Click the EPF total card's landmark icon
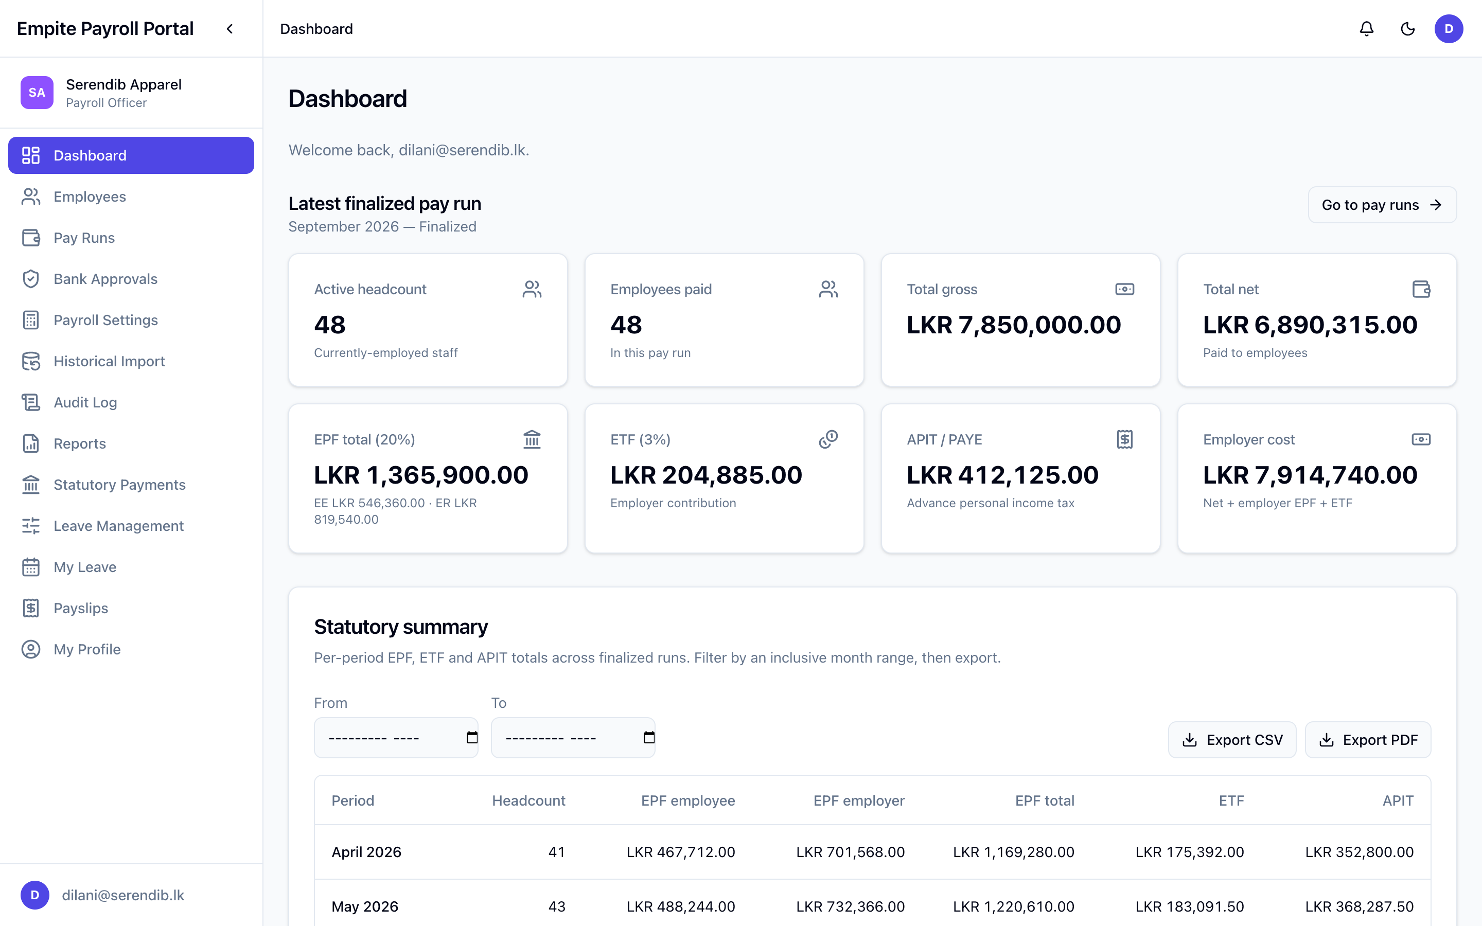This screenshot has height=926, width=1482. [x=532, y=439]
